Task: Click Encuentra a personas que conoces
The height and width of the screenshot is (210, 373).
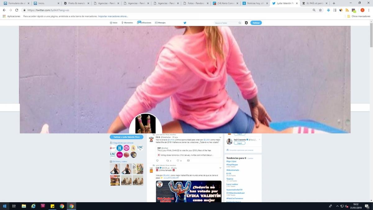Action: coord(241,150)
